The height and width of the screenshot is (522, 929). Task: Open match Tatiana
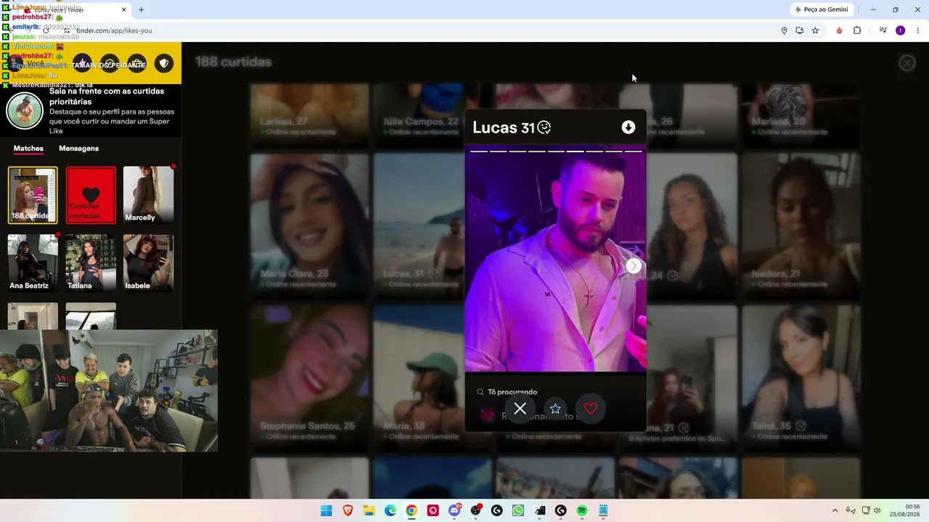(91, 263)
